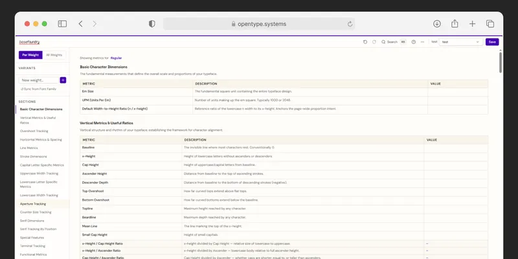Click the Cap Height value cell

[x=456, y=166]
